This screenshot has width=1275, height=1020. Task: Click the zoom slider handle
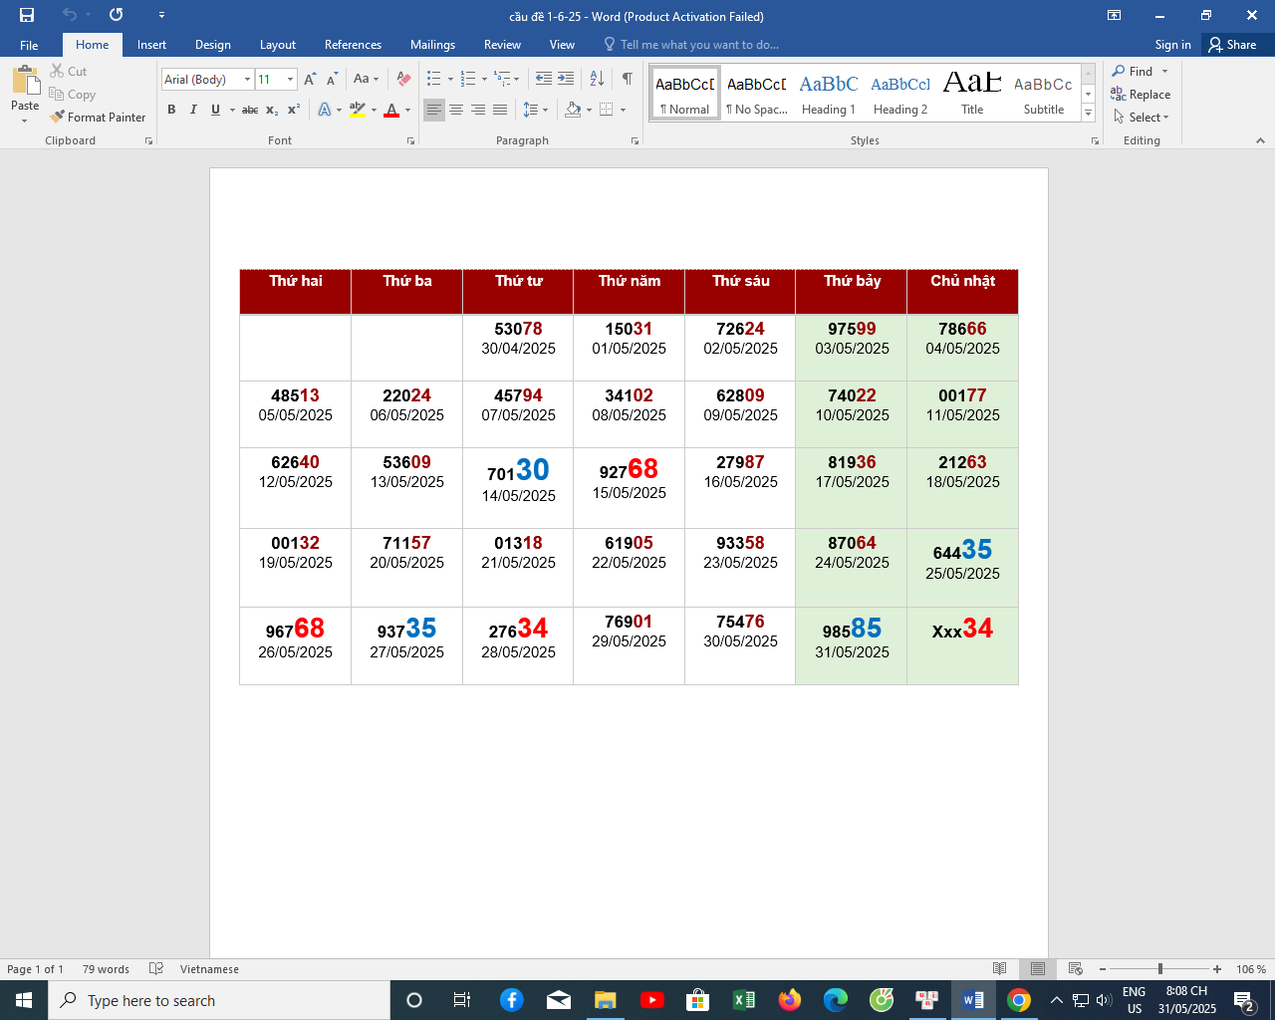[1160, 969]
